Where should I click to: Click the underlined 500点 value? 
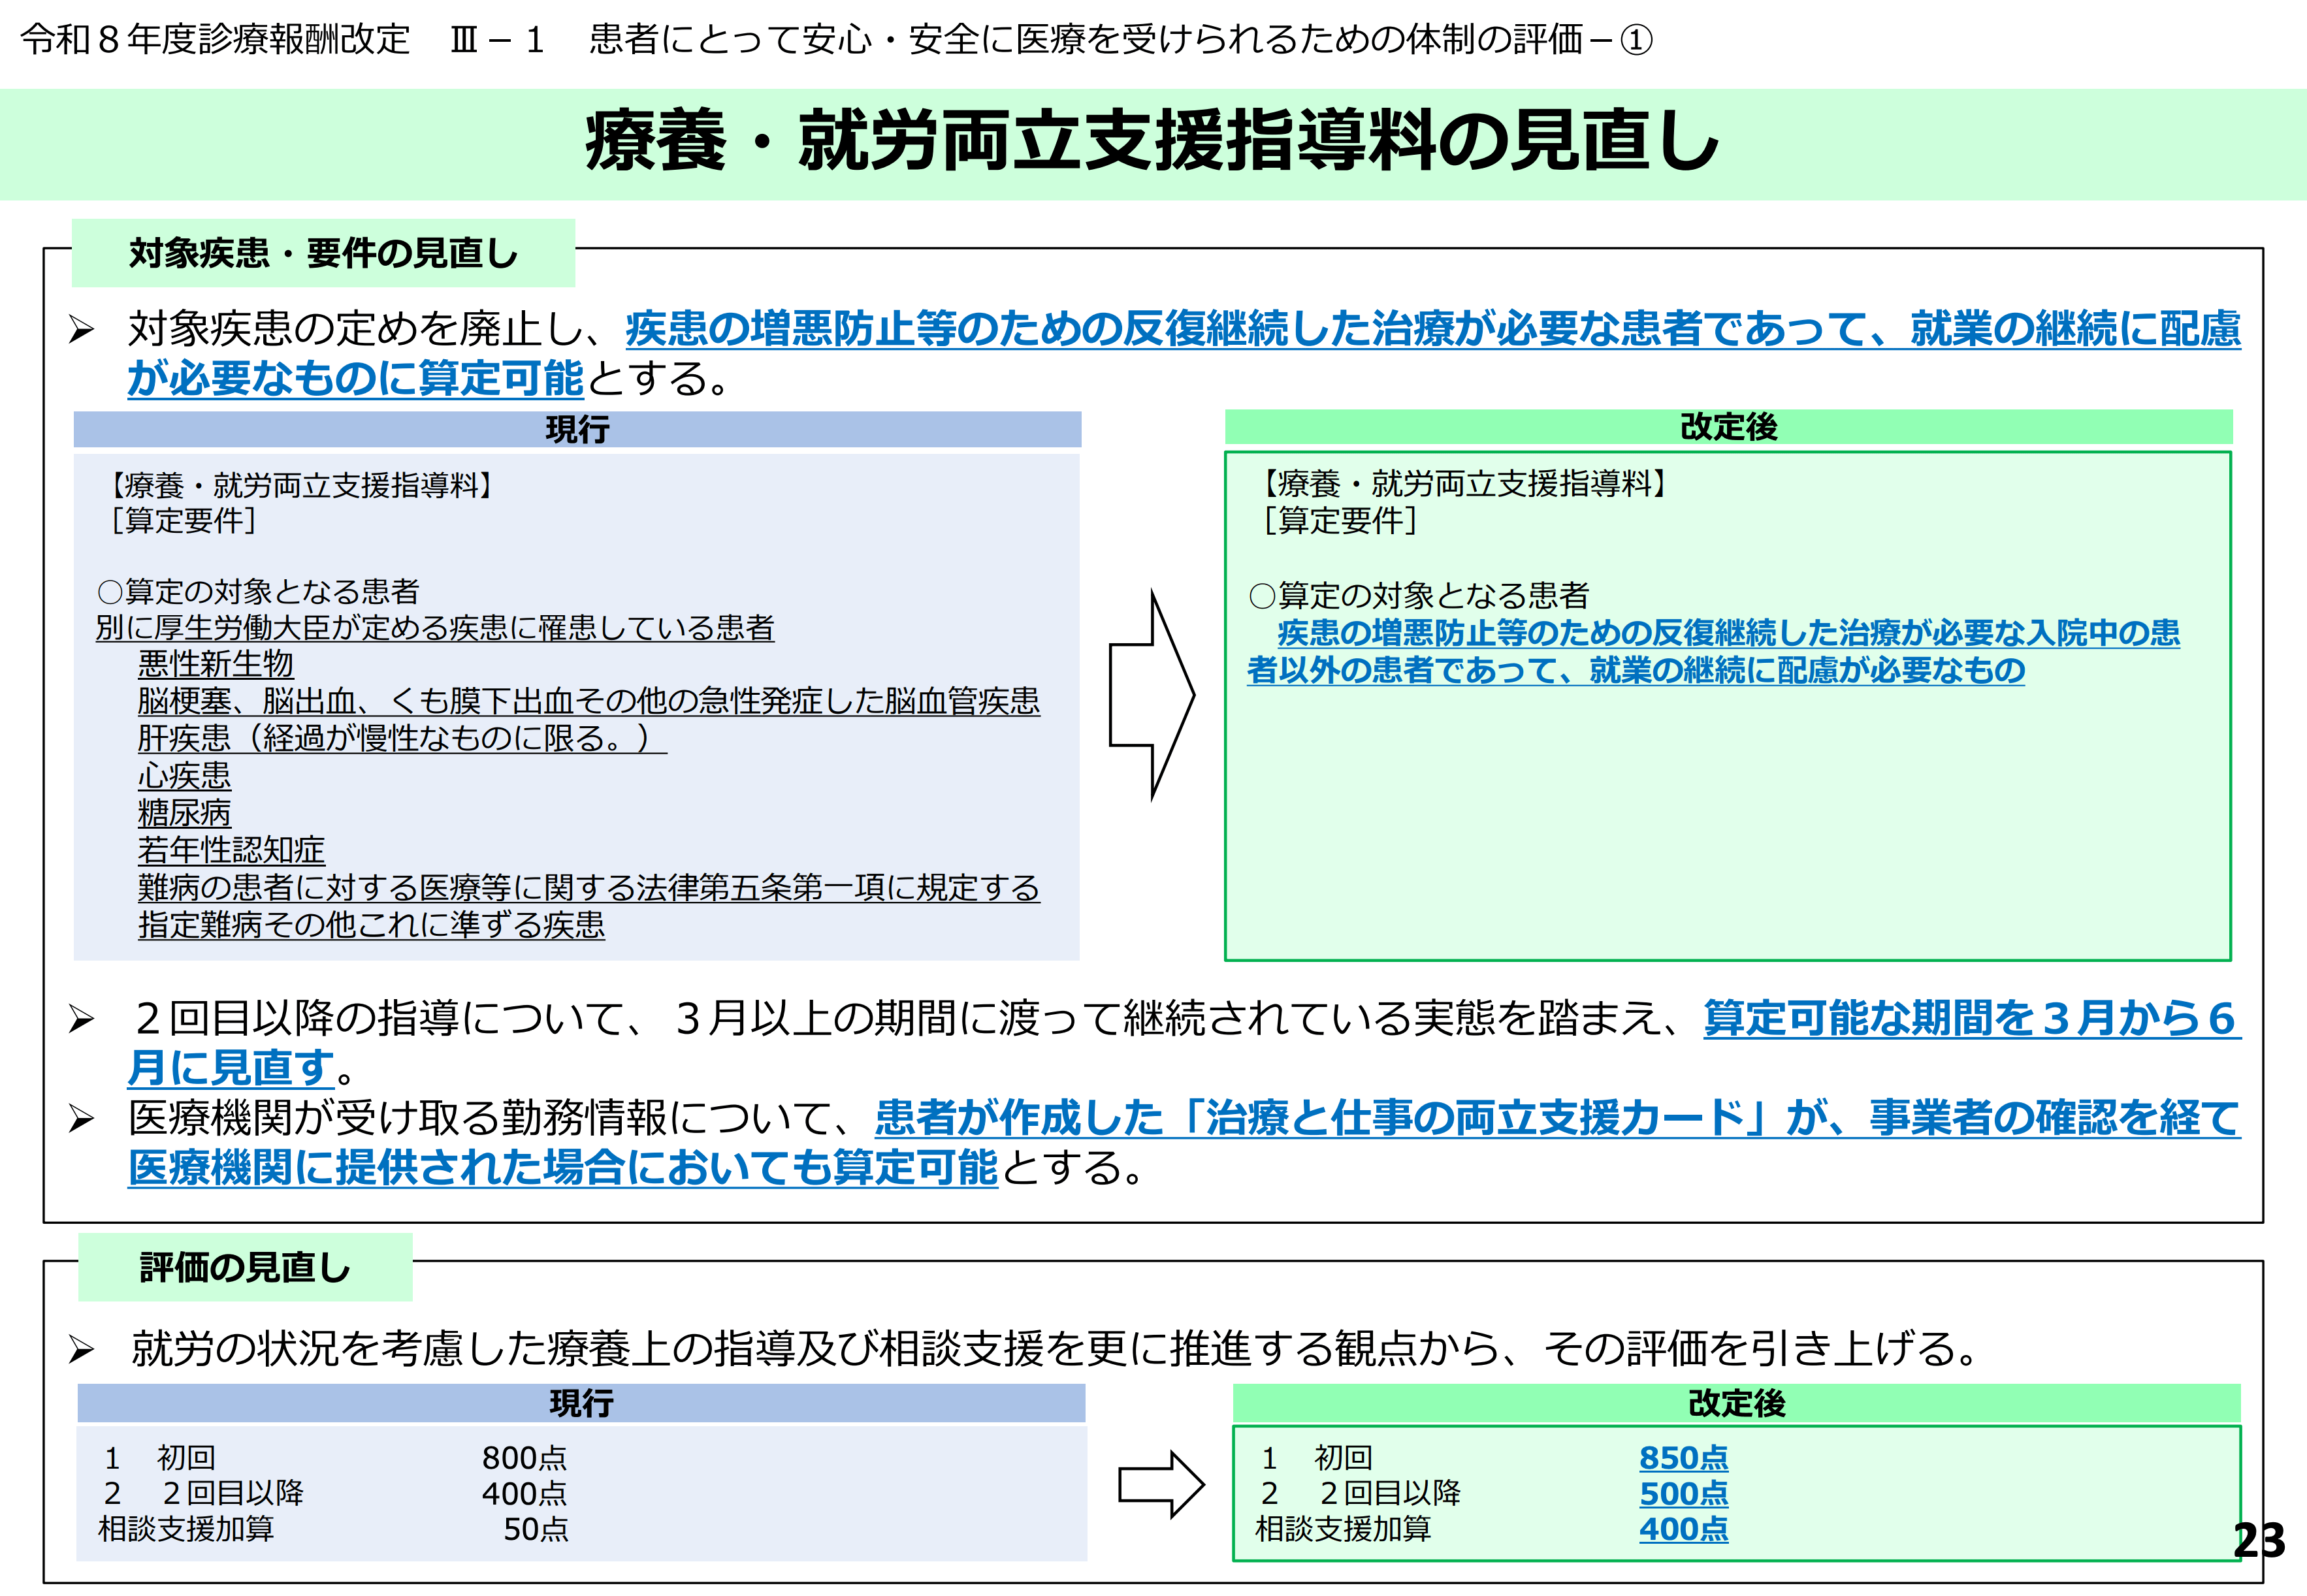coord(1683,1493)
